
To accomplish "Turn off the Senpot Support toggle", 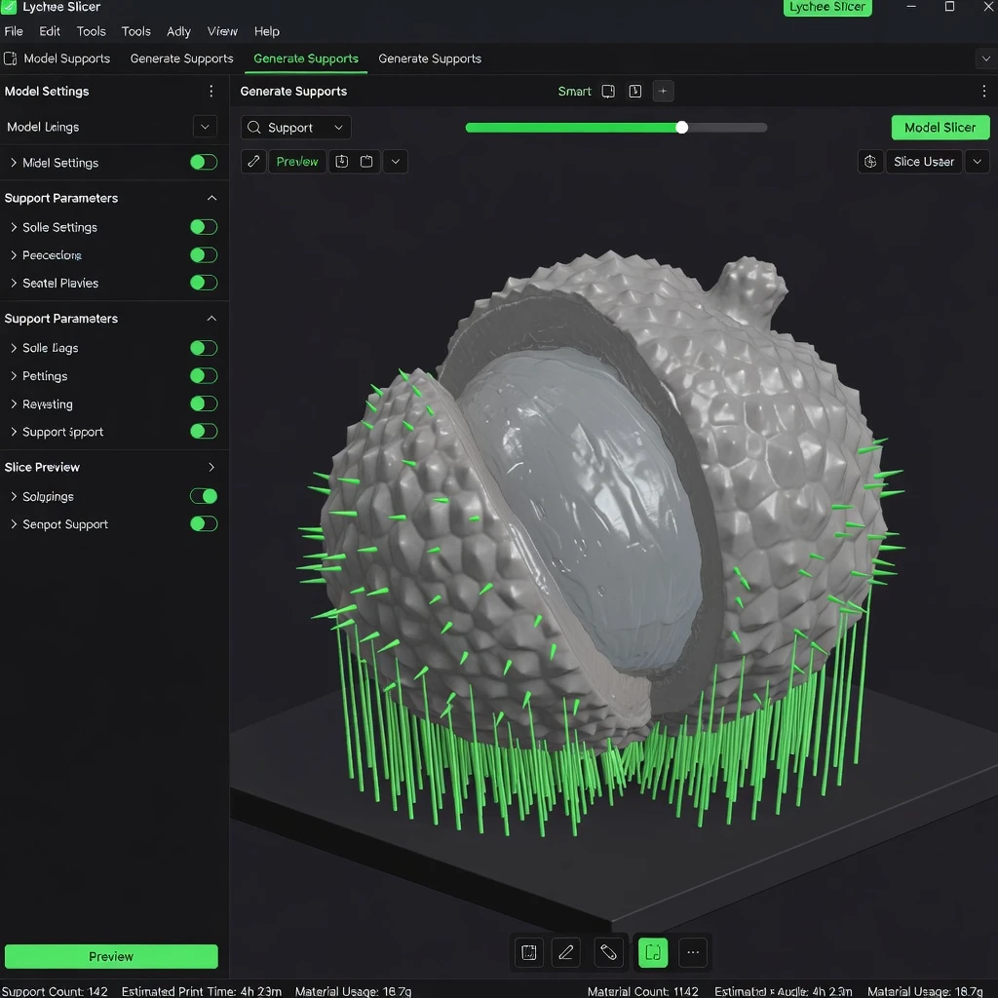I will point(203,524).
